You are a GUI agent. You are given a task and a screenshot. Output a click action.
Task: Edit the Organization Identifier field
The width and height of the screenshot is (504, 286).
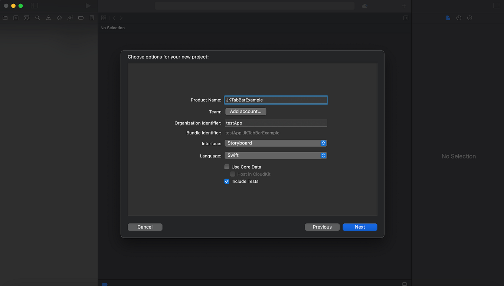275,123
